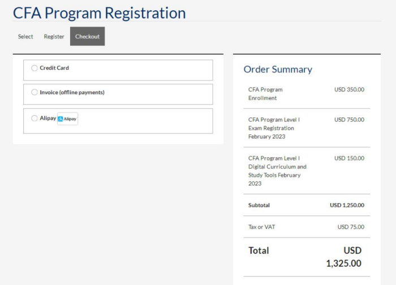Click the Digital Curriculum and Study Tools item
396x285 pixels.
click(x=277, y=171)
